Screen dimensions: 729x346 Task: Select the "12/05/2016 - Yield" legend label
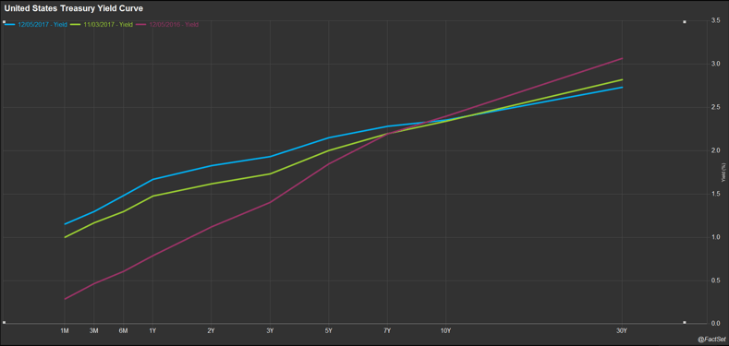174,24
